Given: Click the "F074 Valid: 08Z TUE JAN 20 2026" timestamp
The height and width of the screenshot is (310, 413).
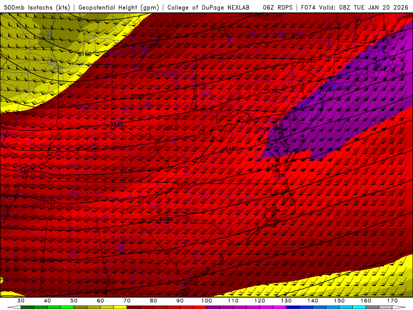Looking at the screenshot, I should click(x=355, y=7).
